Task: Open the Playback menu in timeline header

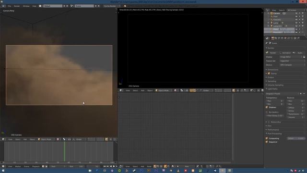Action: 36,166
